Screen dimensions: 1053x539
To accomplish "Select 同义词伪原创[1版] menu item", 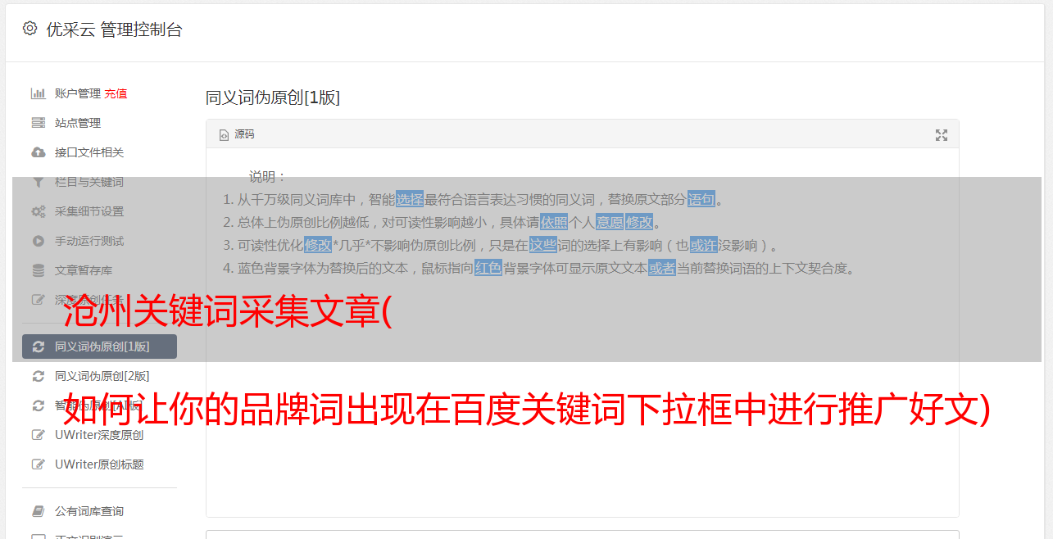I will click(99, 346).
